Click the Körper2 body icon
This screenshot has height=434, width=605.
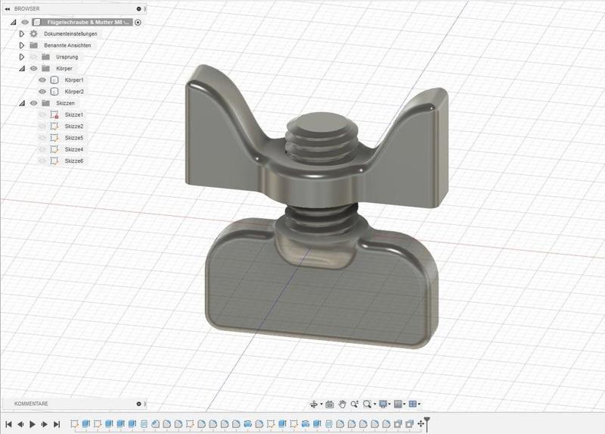(x=54, y=92)
